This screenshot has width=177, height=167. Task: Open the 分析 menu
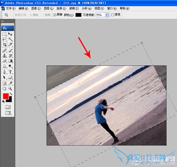[86, 9]
